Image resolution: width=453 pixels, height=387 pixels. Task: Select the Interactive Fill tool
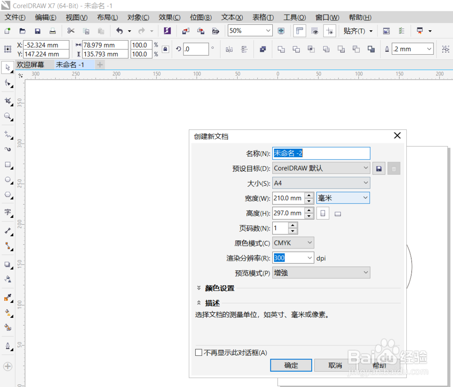coord(8,312)
